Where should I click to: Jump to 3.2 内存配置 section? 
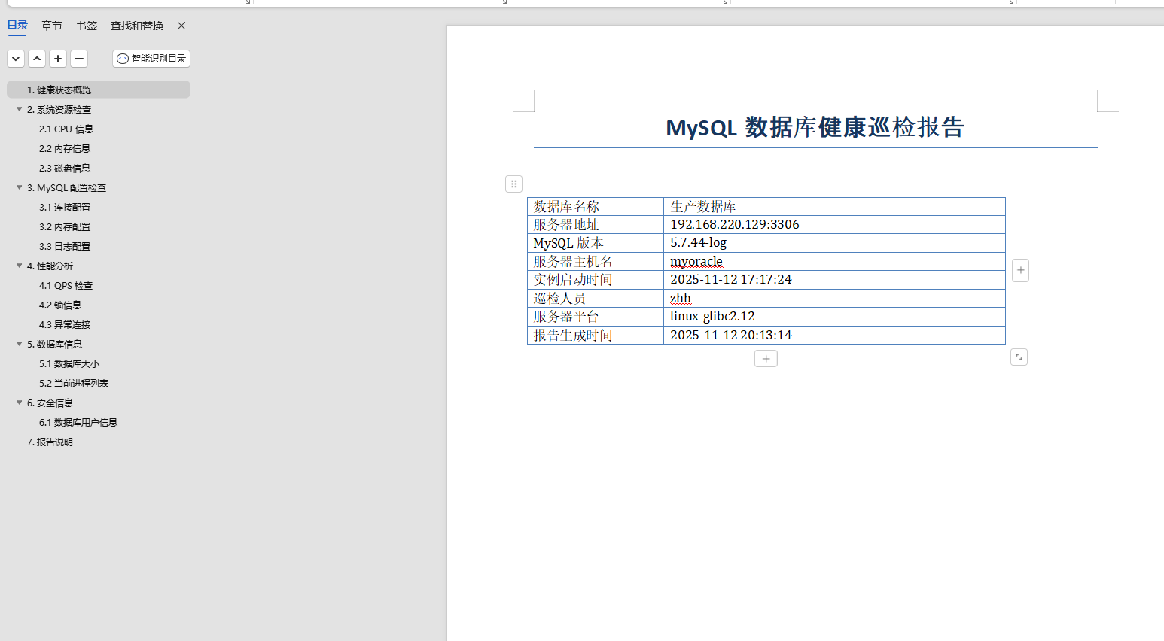(65, 227)
